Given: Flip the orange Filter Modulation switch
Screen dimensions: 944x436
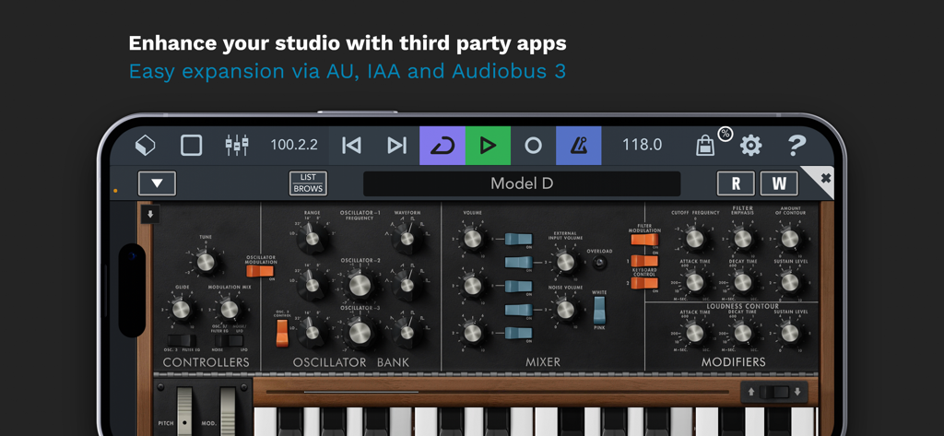Looking at the screenshot, I should (643, 240).
